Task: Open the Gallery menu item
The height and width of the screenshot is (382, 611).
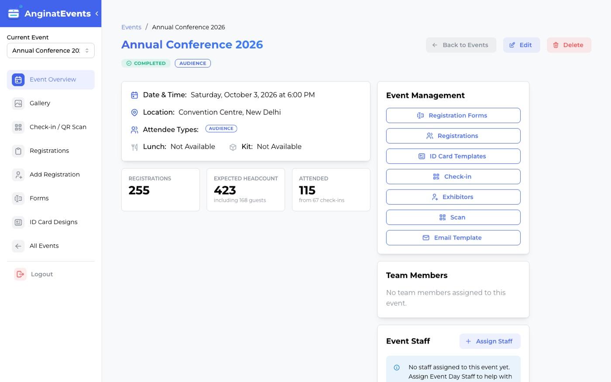Action: (x=51, y=103)
